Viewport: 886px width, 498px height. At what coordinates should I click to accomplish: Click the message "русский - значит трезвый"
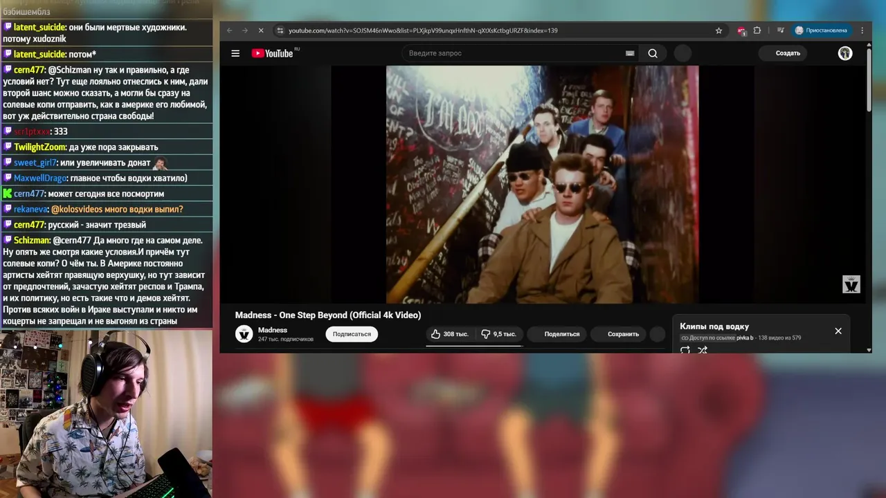coord(97,225)
